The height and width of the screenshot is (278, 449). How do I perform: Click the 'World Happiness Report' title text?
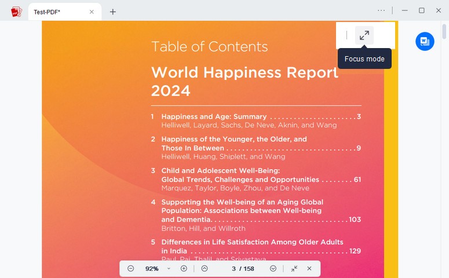[x=244, y=72]
